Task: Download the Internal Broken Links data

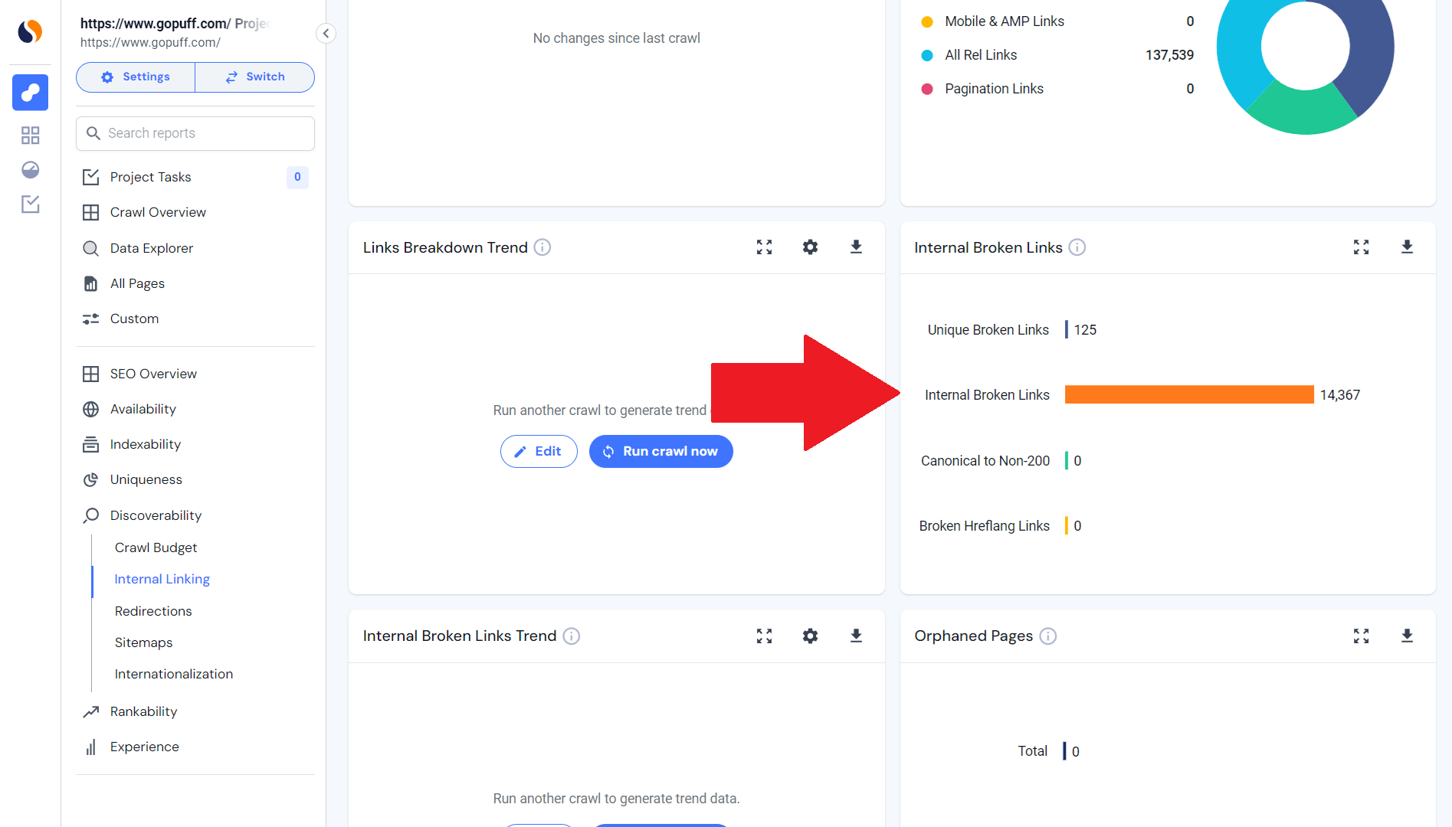Action: click(x=1407, y=247)
